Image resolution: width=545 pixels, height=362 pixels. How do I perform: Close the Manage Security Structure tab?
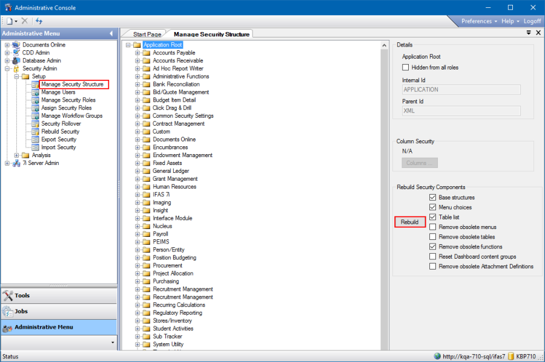pyautogui.click(x=538, y=33)
